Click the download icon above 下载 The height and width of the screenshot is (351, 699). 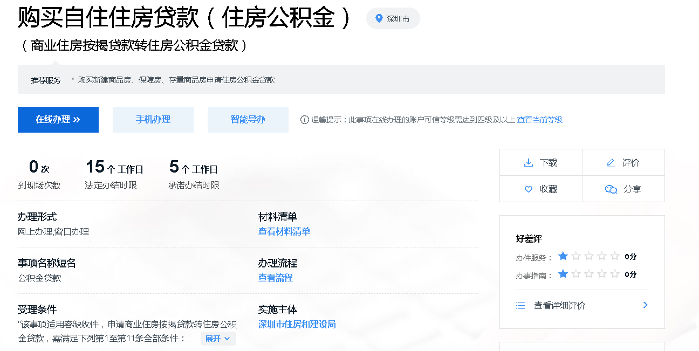pyautogui.click(x=528, y=163)
